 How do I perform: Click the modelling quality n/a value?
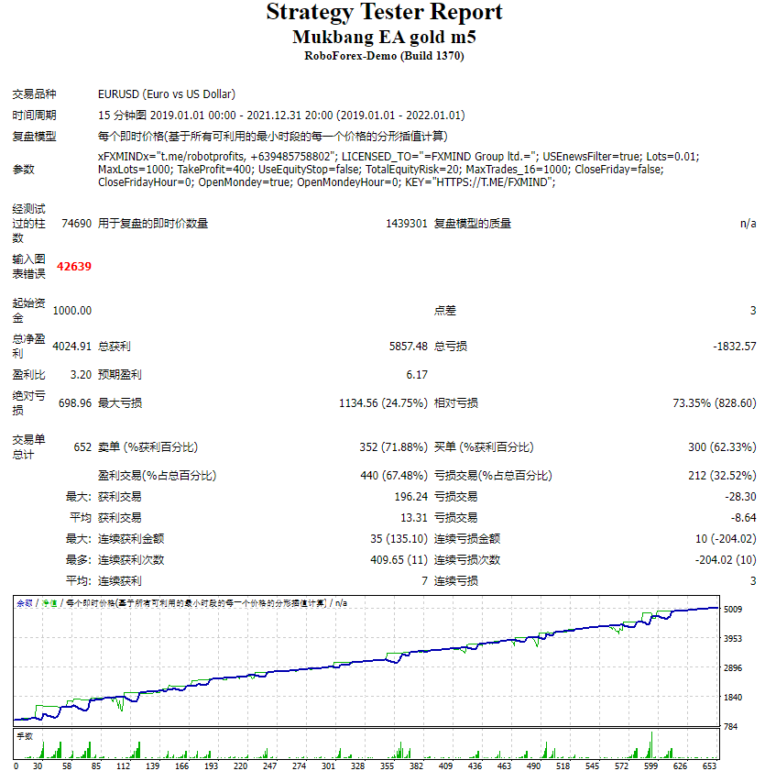748,224
